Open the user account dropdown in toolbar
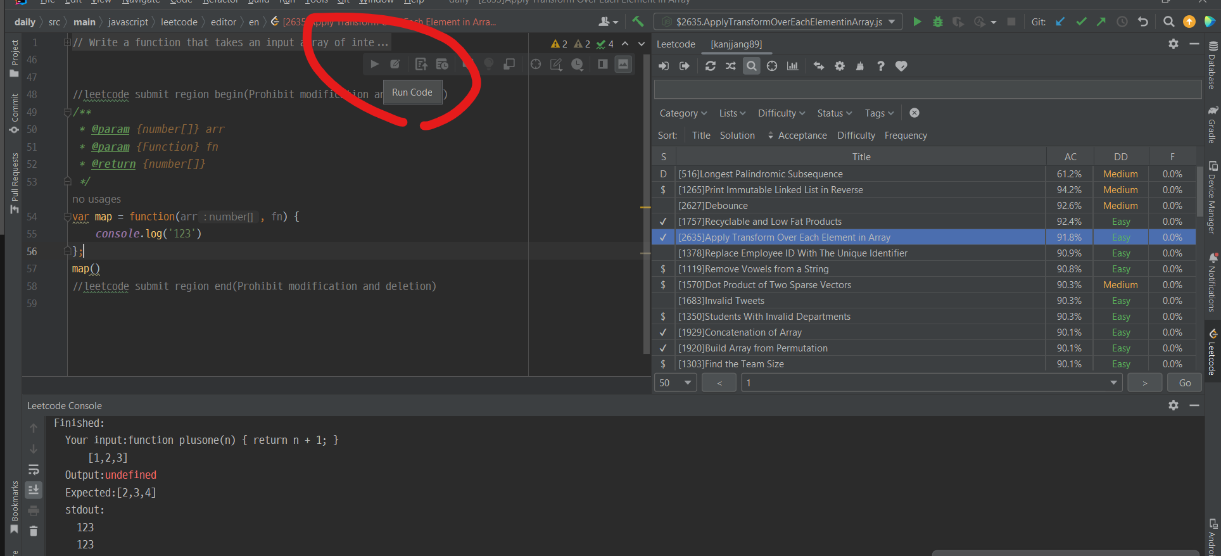This screenshot has height=556, width=1221. coord(608,22)
